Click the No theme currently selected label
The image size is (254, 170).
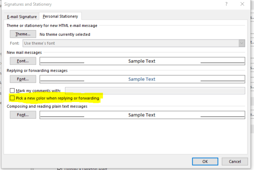pos(65,34)
